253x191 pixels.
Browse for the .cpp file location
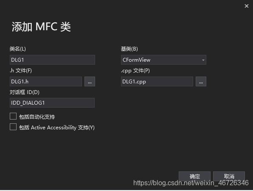point(201,82)
